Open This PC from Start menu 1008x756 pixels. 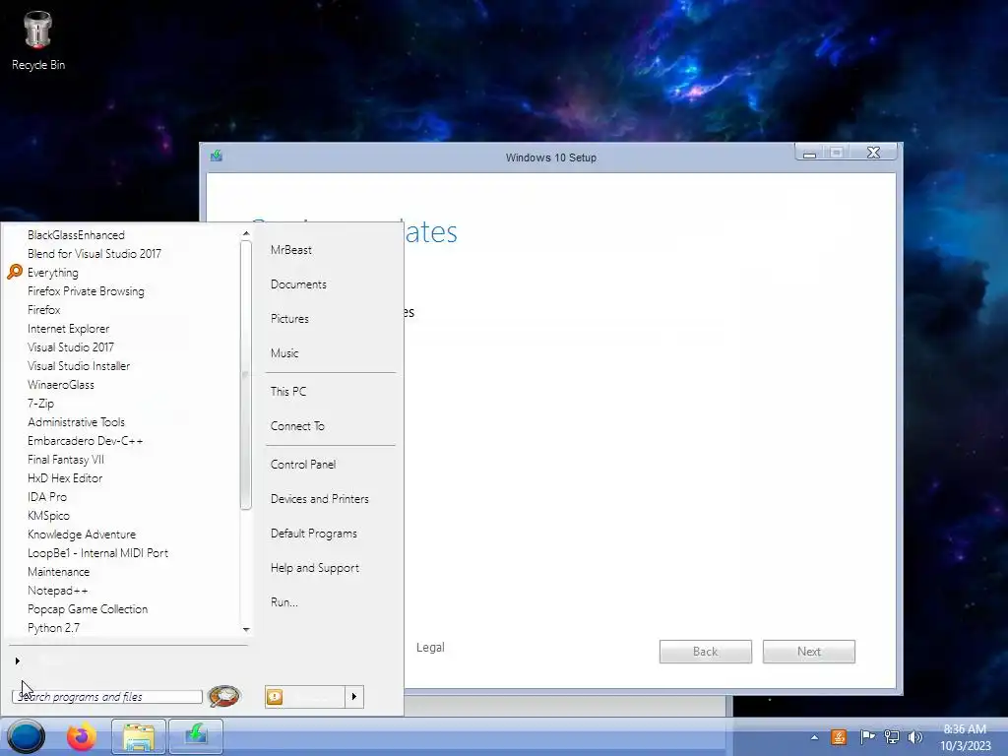[x=288, y=392]
